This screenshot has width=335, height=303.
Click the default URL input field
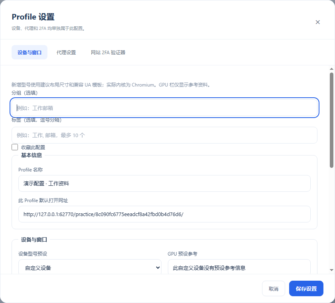click(164, 214)
